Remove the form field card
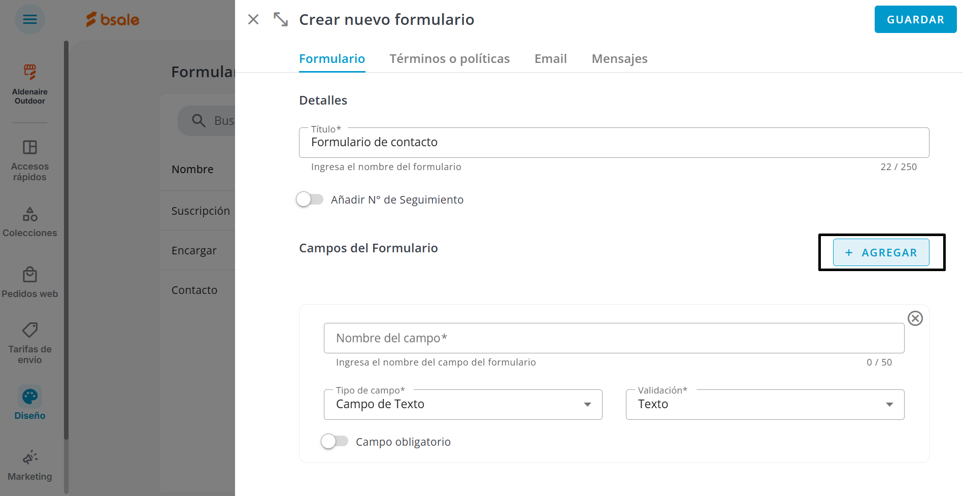Image resolution: width=963 pixels, height=496 pixels. tap(915, 318)
